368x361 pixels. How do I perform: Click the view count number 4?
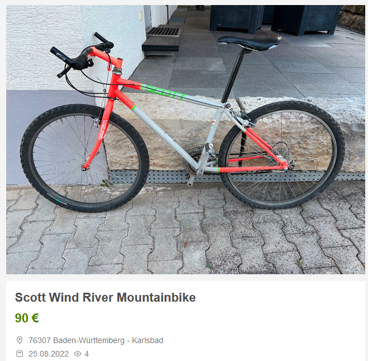tap(87, 354)
